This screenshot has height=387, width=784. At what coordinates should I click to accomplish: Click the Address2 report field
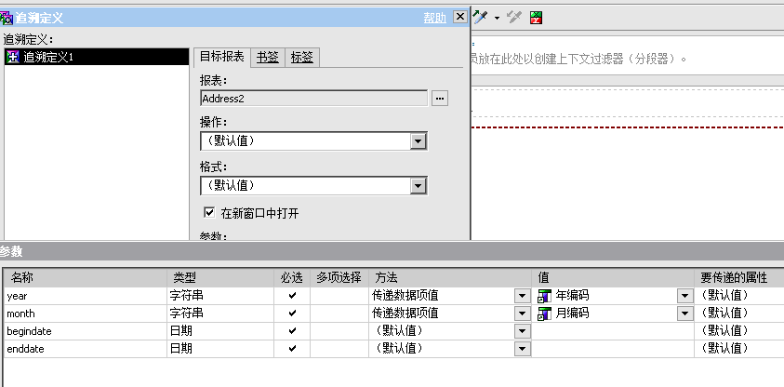pos(314,99)
